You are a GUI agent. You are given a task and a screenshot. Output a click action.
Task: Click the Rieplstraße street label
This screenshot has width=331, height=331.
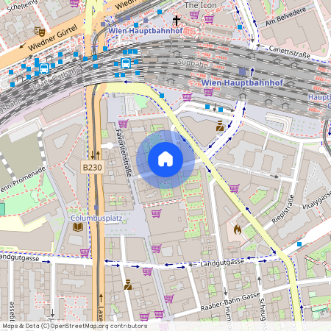pos(283,209)
